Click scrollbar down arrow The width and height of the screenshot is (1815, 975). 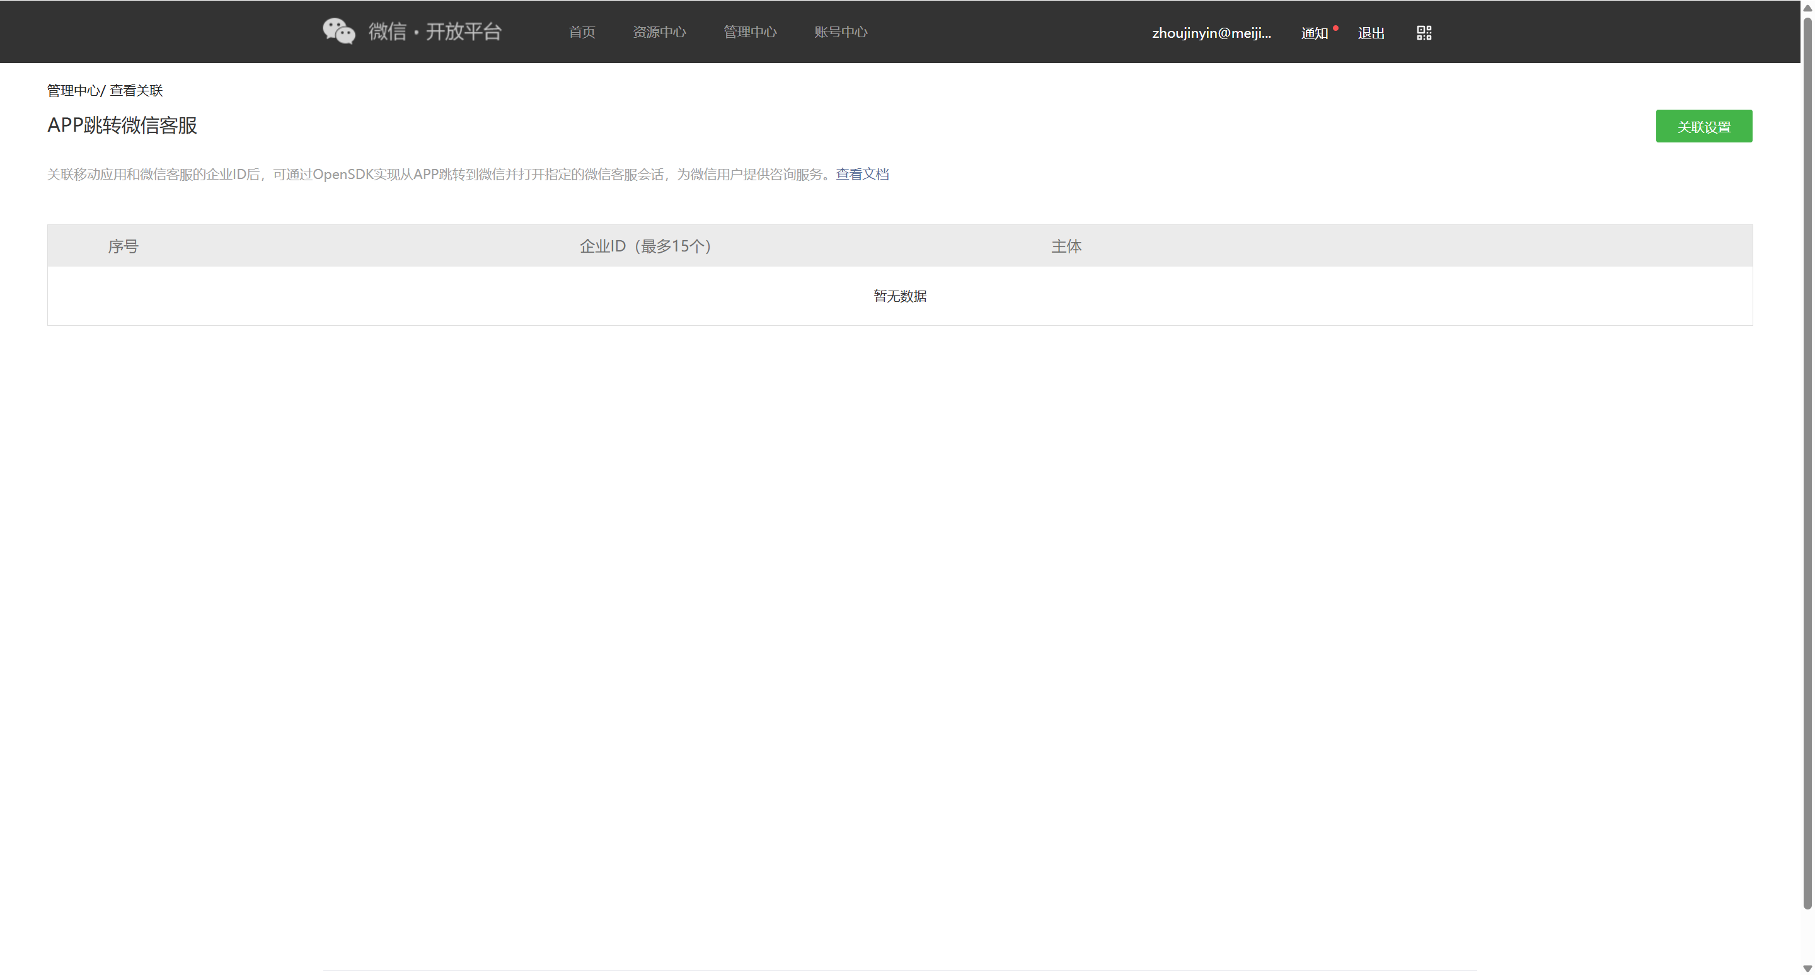(x=1807, y=968)
